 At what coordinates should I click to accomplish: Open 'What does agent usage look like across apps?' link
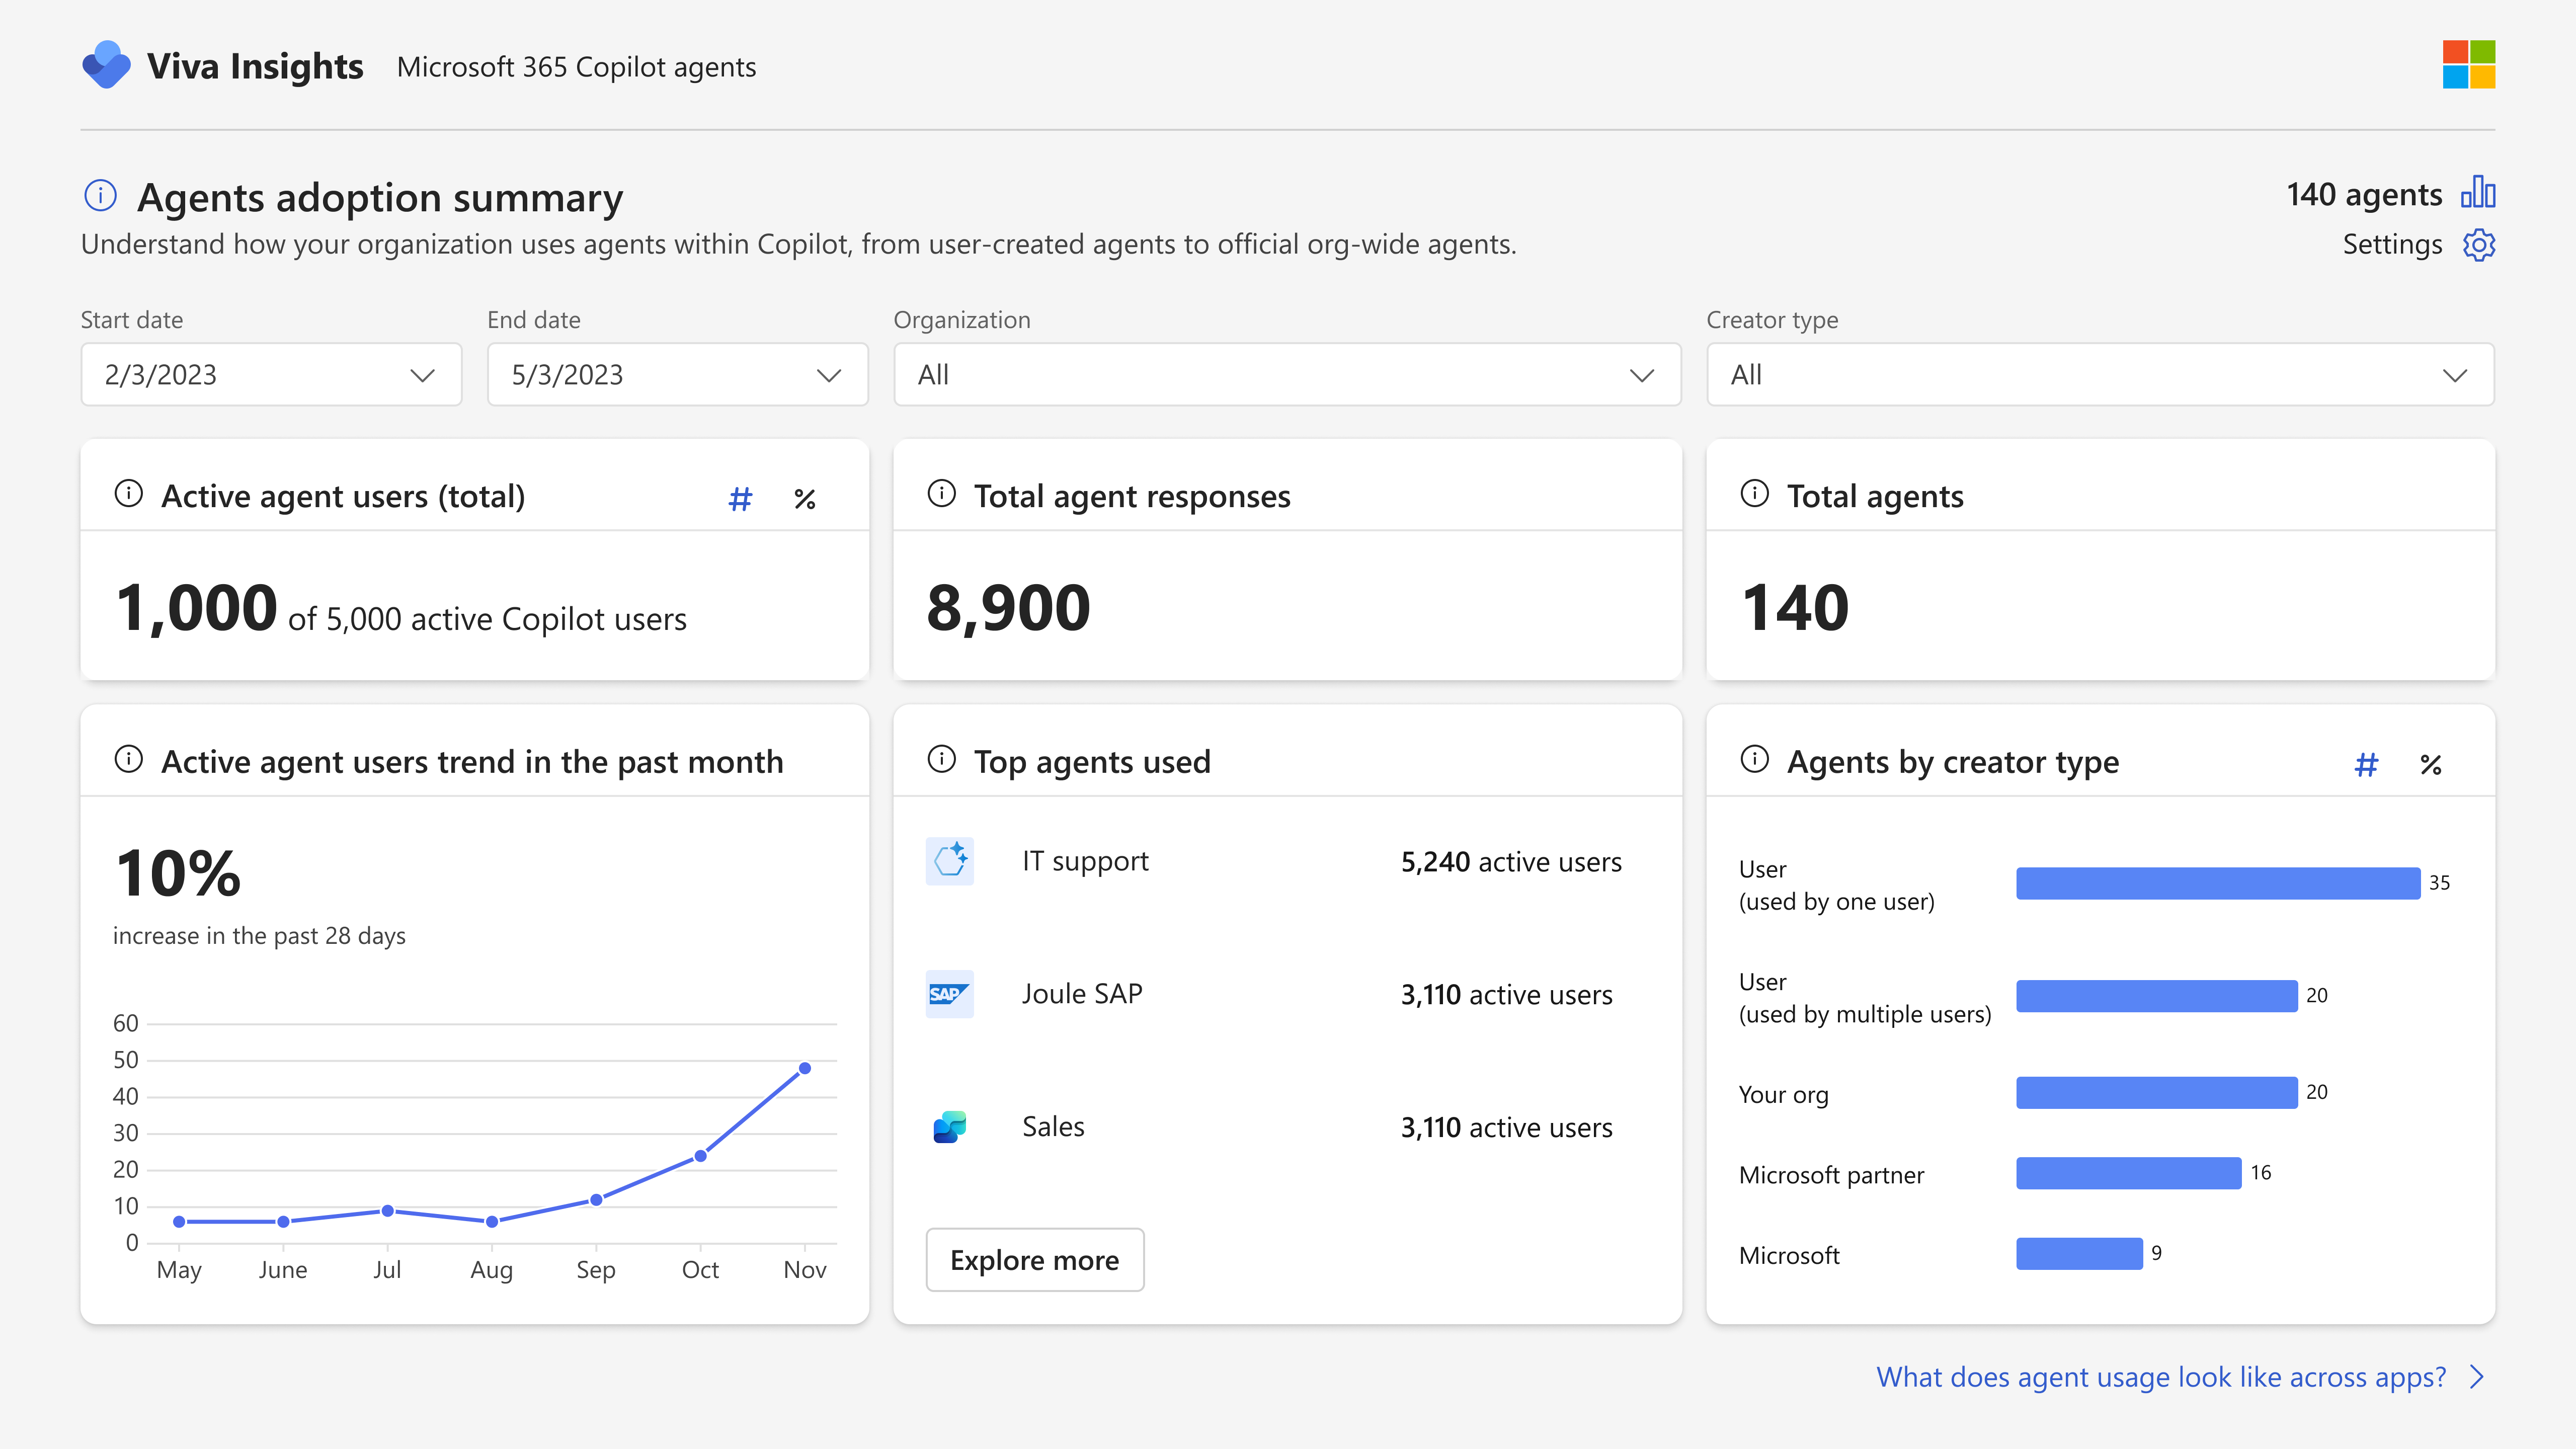2161,1378
